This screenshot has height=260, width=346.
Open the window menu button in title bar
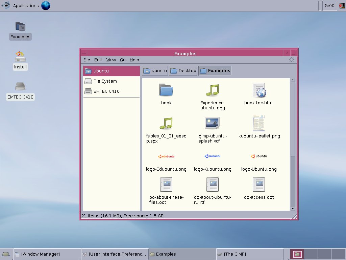click(84, 53)
